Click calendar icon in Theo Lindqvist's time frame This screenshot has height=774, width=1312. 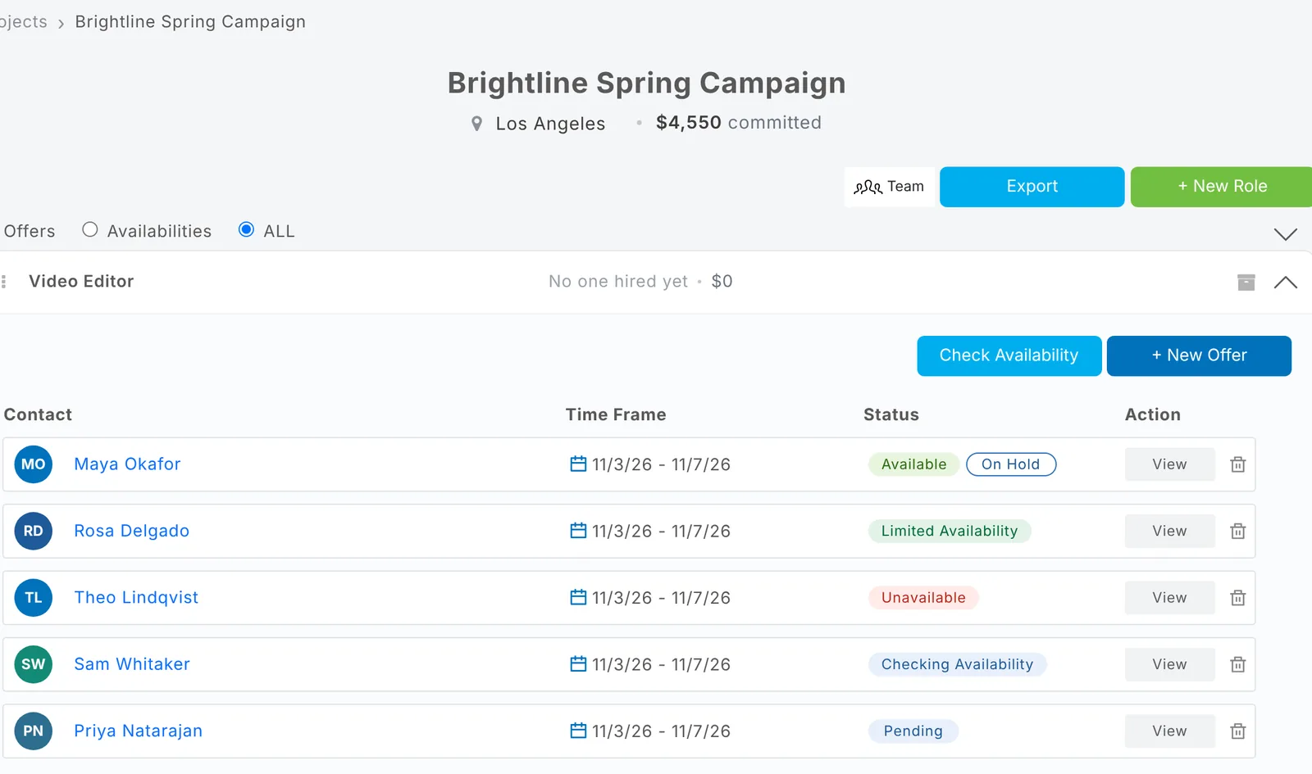coord(578,597)
